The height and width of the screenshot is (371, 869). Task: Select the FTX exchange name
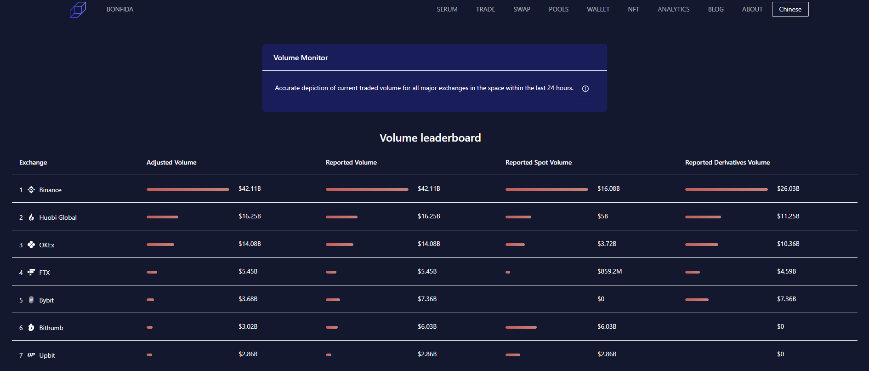click(45, 273)
